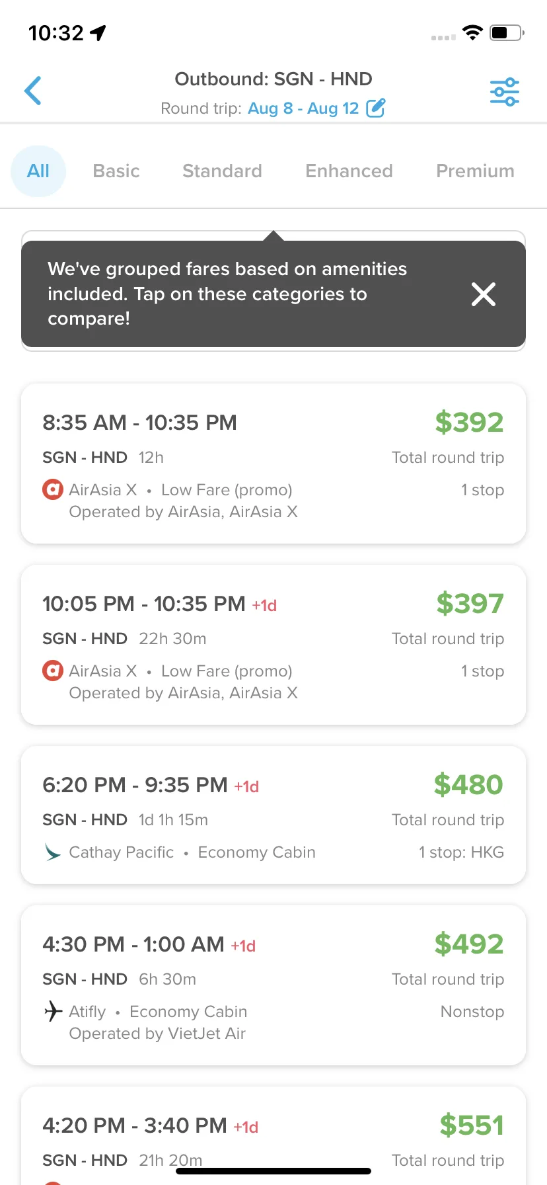Tap the AirAsia X logo on $392 flight
The height and width of the screenshot is (1185, 547).
pos(53,490)
